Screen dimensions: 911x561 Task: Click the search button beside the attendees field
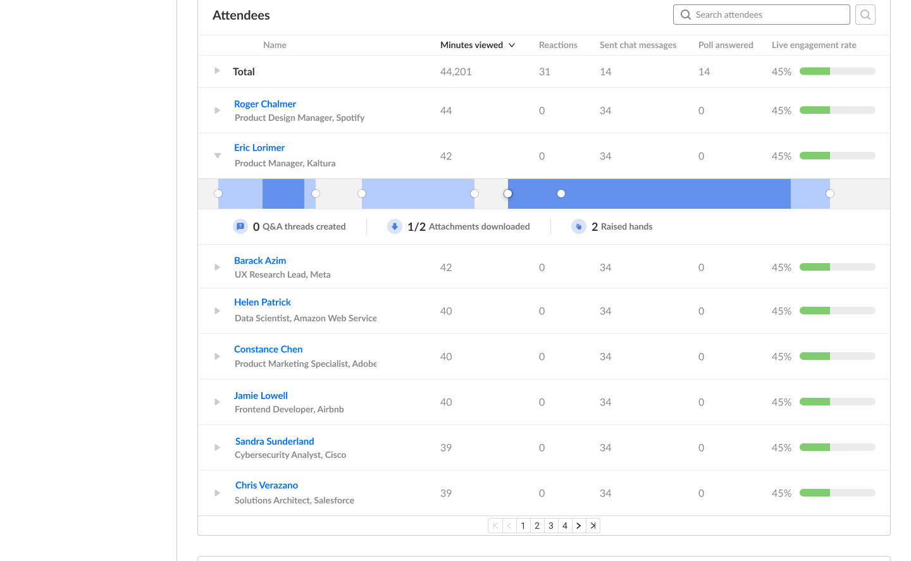click(x=865, y=15)
